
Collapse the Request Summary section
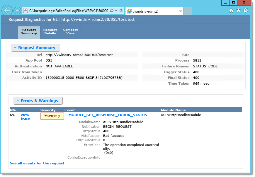pos(35,48)
